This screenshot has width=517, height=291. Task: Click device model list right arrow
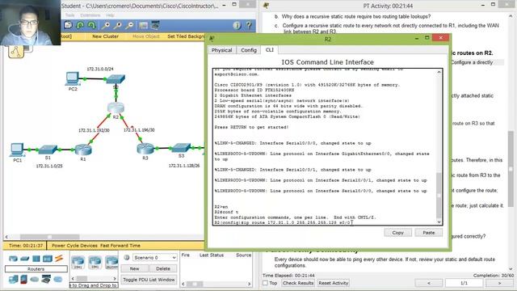coord(115,279)
